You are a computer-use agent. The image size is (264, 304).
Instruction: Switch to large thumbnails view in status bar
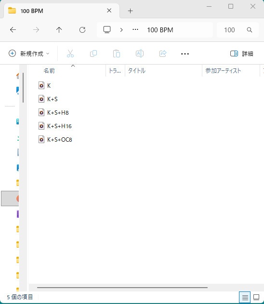pos(256,297)
